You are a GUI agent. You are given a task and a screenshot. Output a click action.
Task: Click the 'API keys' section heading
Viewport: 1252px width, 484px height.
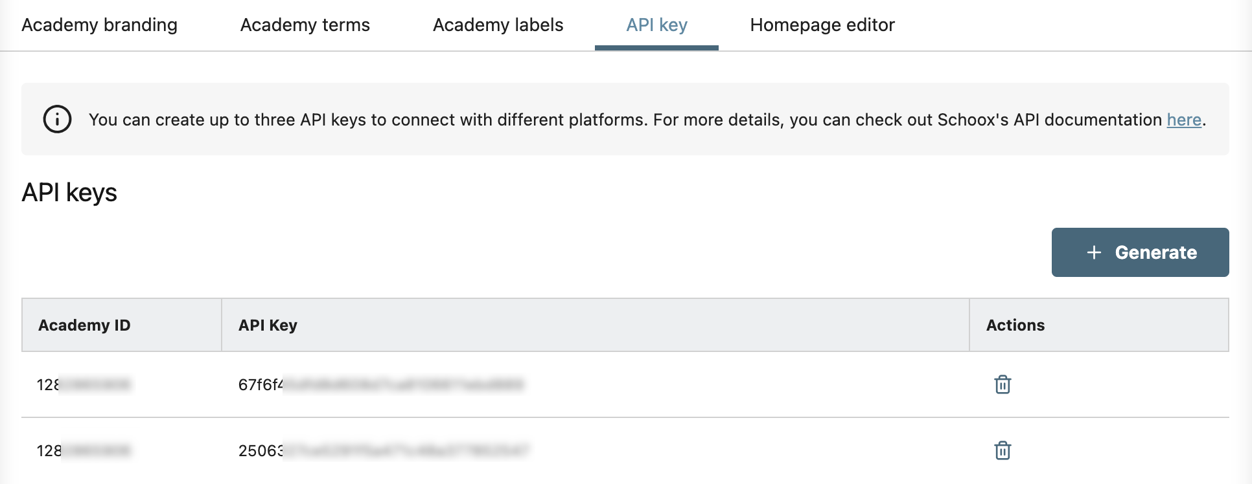pyautogui.click(x=69, y=193)
